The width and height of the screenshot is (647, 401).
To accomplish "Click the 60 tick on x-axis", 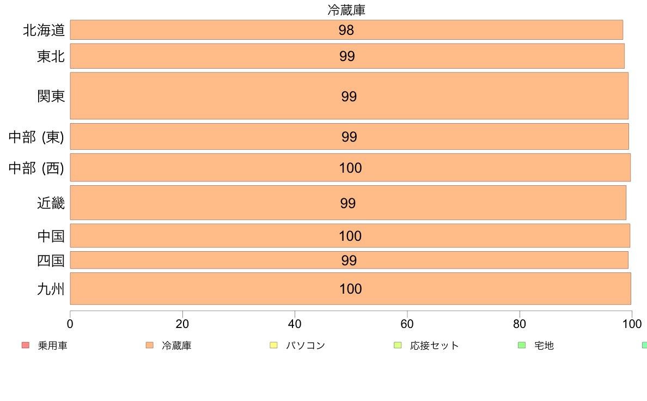I will [x=407, y=324].
